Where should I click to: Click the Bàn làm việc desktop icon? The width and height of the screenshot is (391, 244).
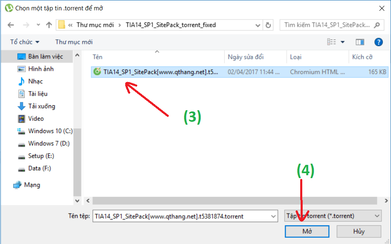(22, 57)
